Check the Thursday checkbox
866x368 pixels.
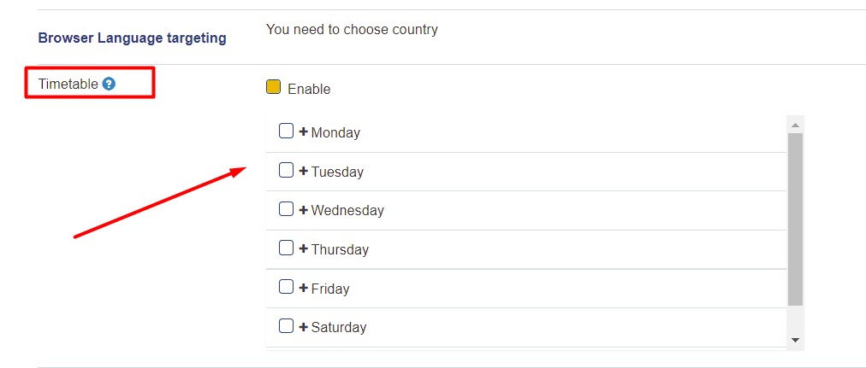[x=286, y=248]
